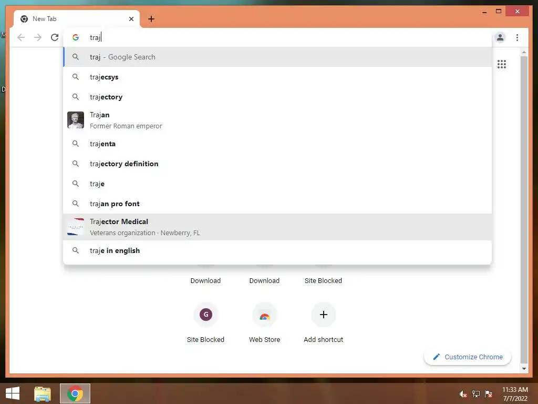Click the browser forward arrow
The height and width of the screenshot is (404, 538).
coord(38,37)
